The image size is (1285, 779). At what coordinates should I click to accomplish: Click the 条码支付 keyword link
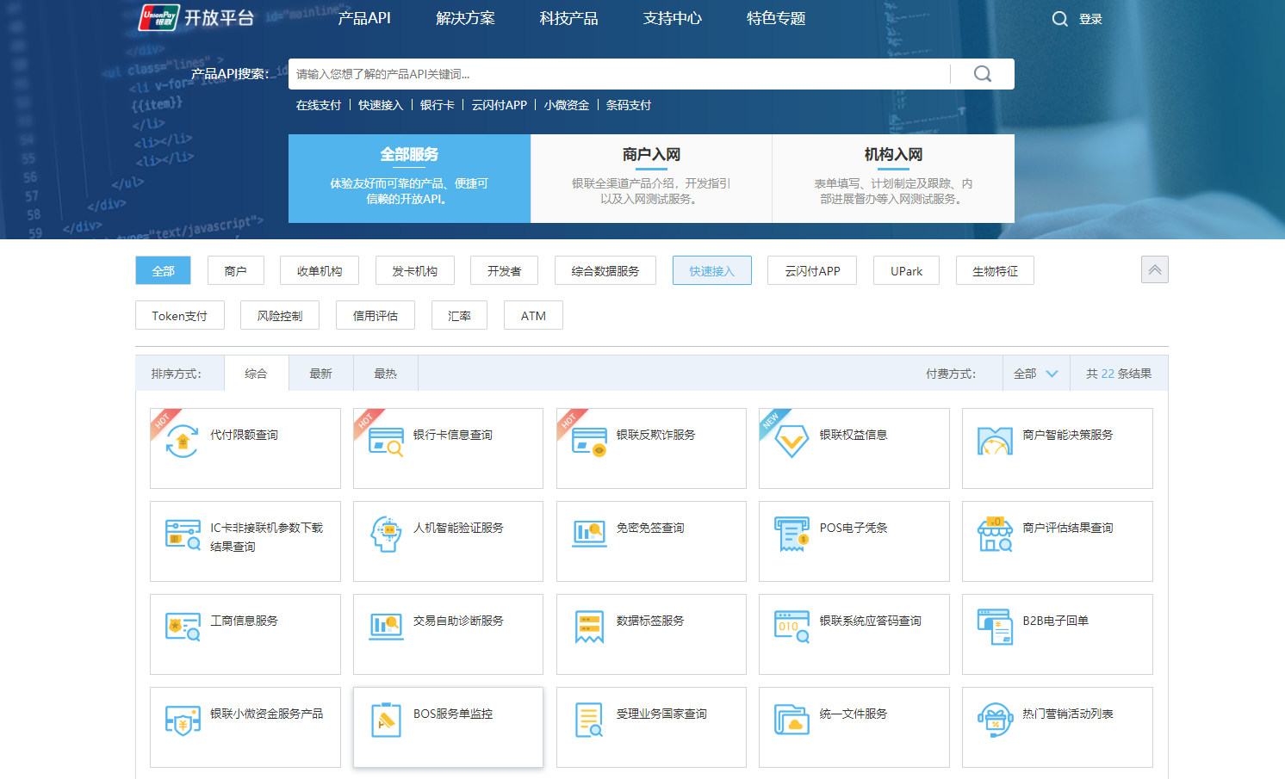click(629, 105)
